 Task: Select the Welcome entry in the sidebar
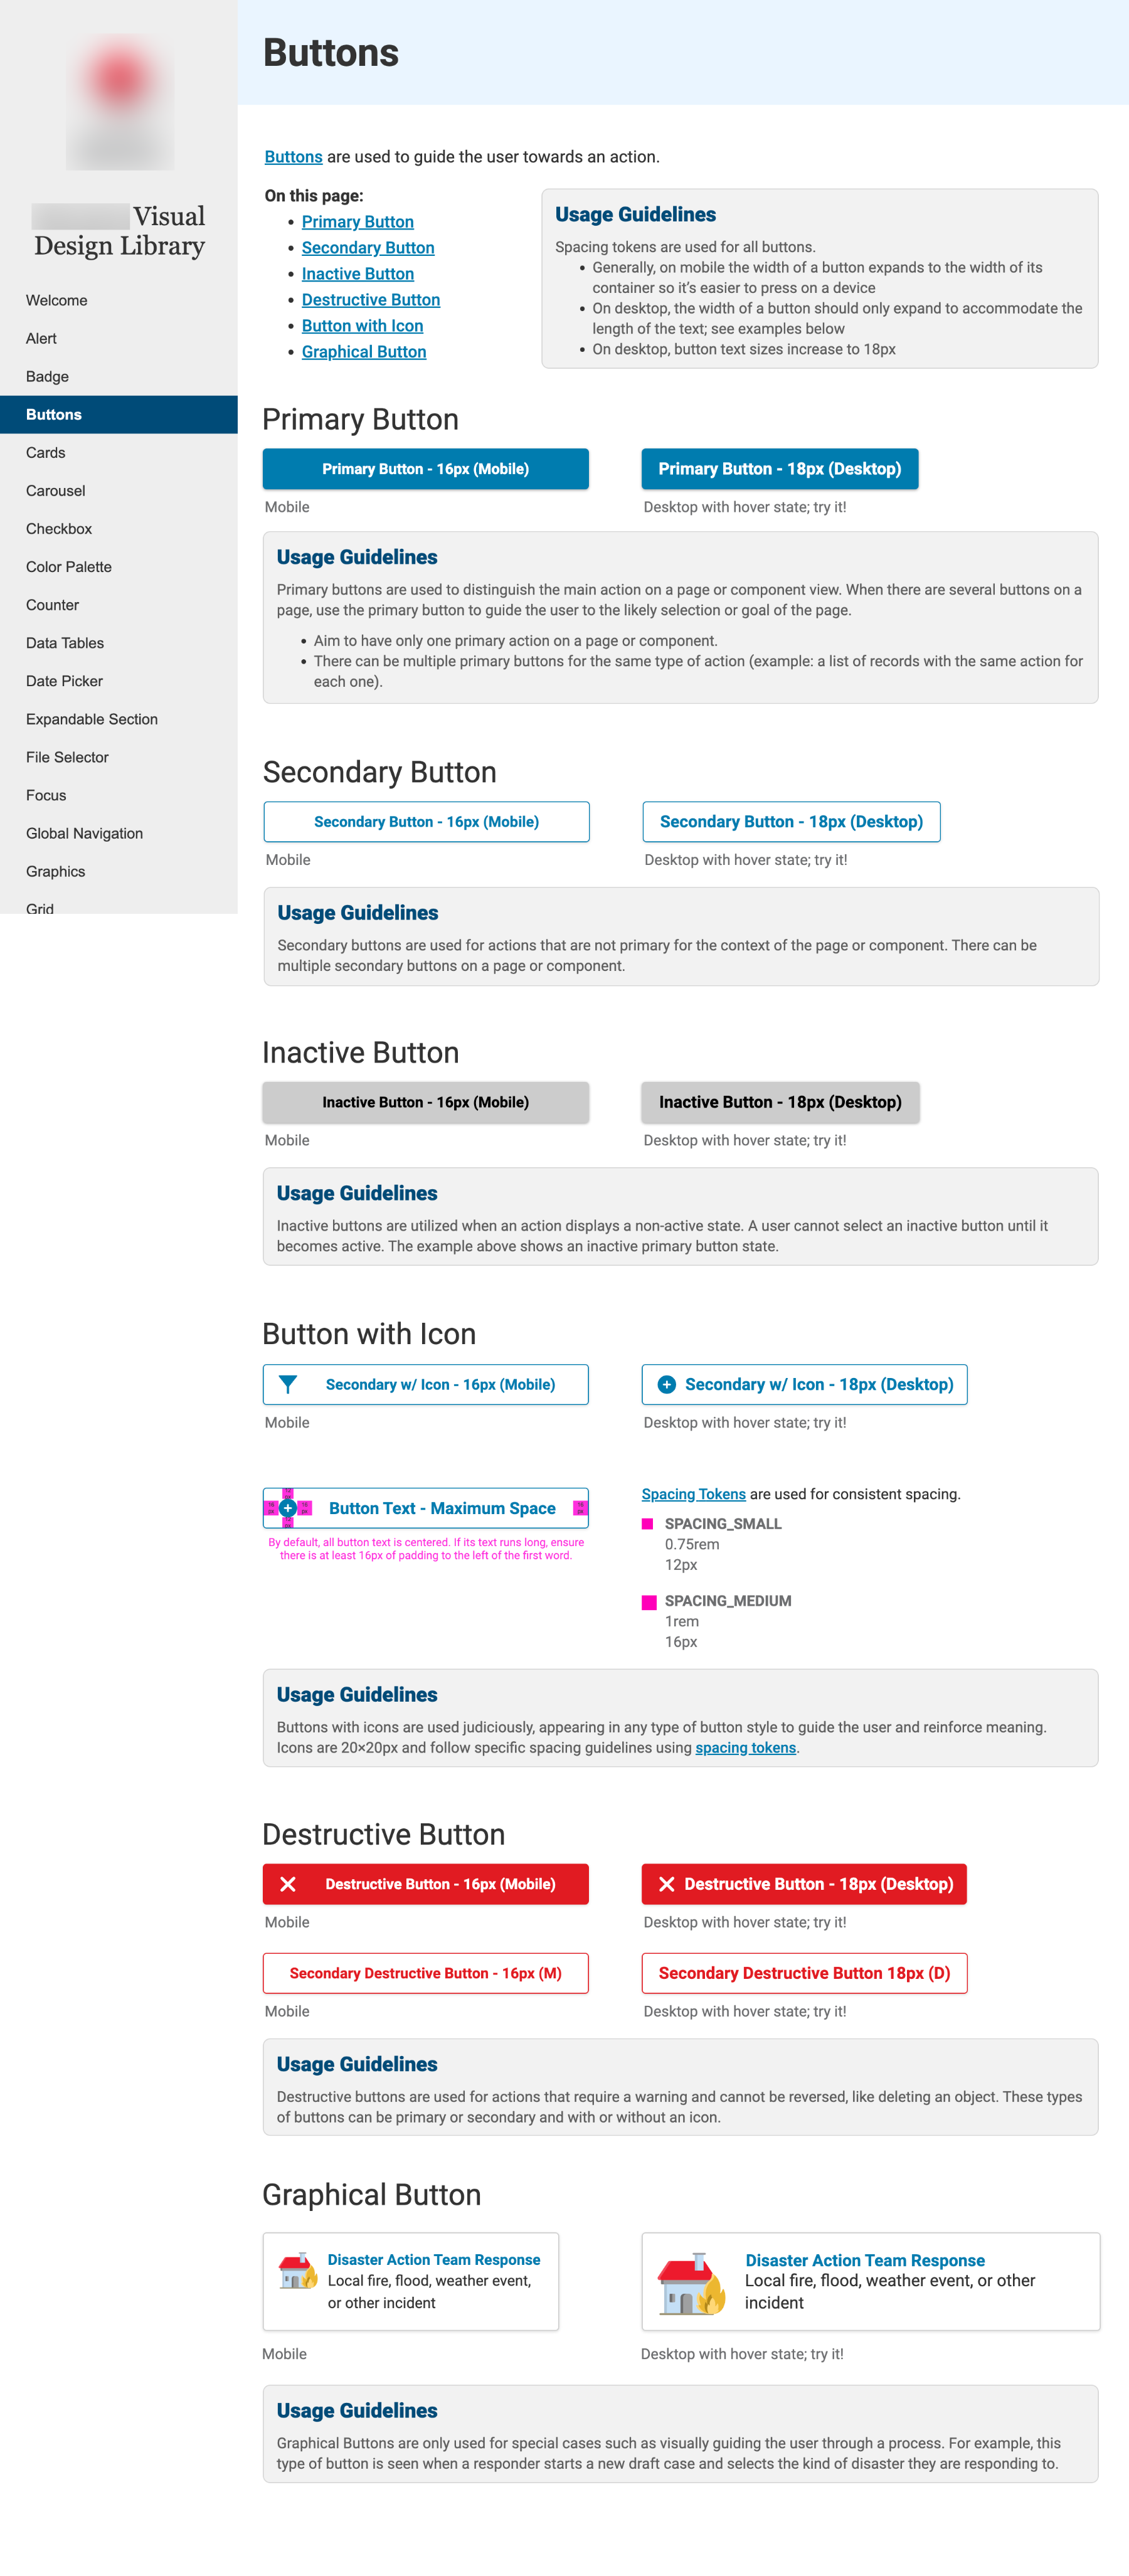click(x=56, y=300)
